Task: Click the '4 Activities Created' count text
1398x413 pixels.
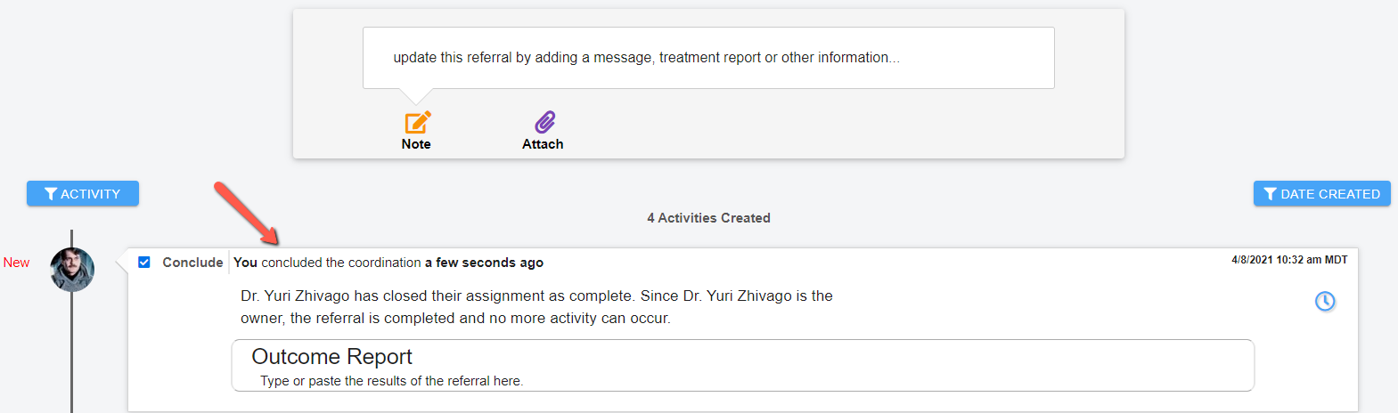Action: pos(708,218)
